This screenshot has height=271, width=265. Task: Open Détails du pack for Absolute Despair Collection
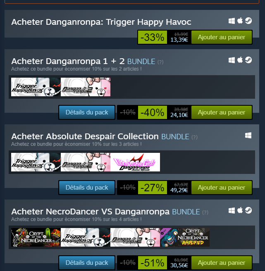pyautogui.click(x=87, y=188)
